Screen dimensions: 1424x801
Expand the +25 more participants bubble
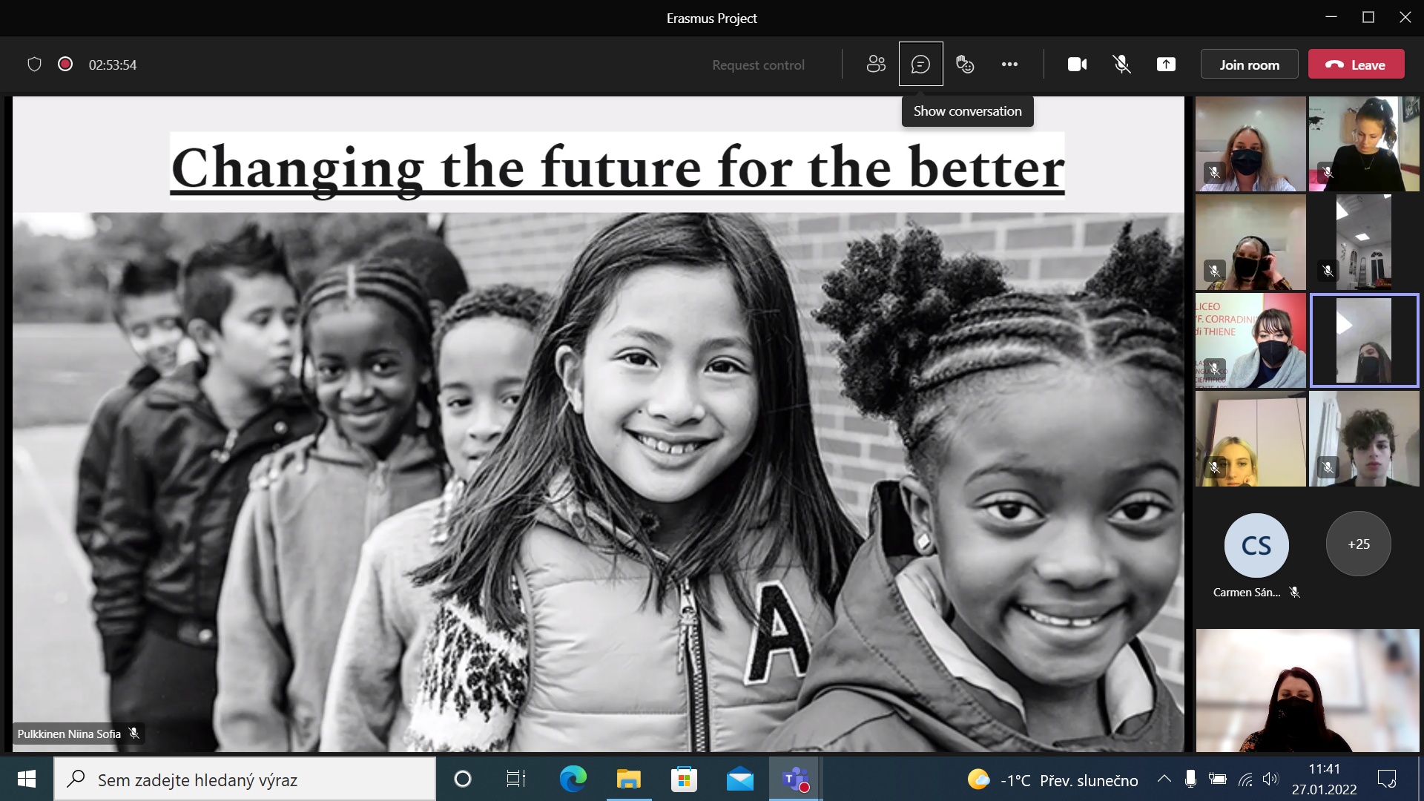(1358, 544)
